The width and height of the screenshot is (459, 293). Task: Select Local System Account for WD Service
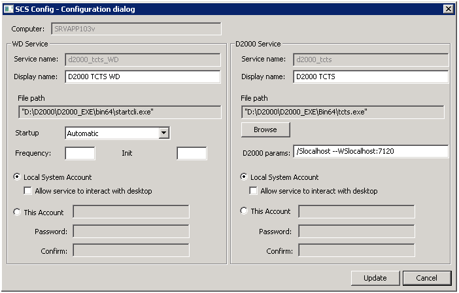point(17,177)
